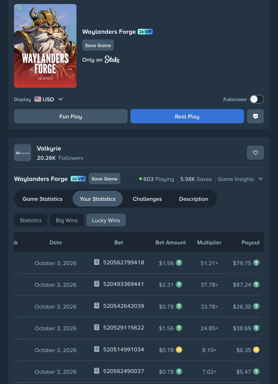Favorite Valkyrie with the heart icon

tap(255, 153)
